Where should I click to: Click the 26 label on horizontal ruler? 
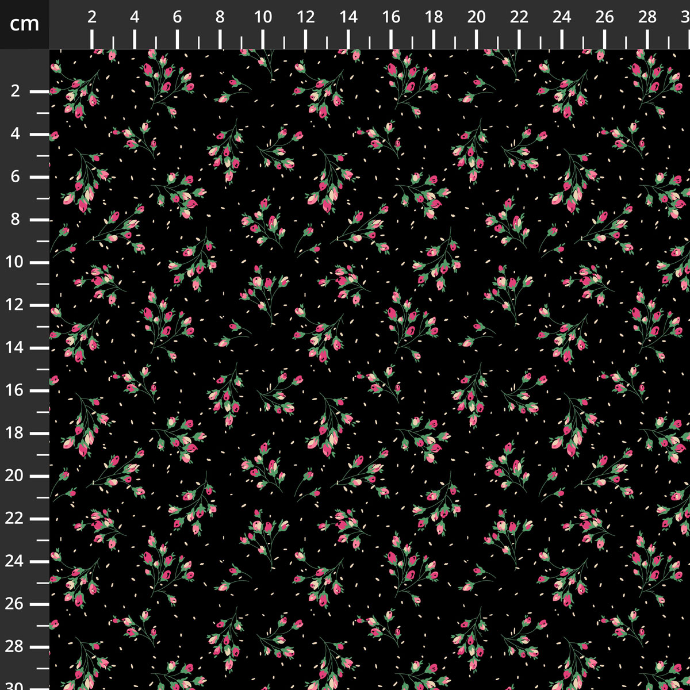coord(604,17)
